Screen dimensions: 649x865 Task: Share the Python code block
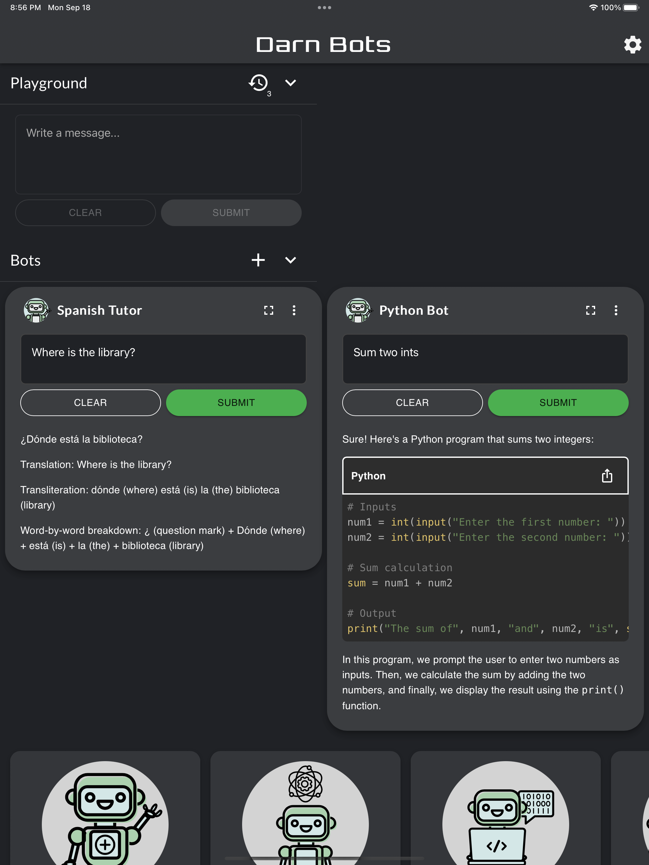pos(607,476)
